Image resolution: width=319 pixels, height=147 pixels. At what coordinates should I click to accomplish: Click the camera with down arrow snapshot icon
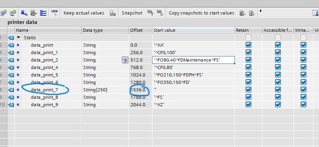[x=160, y=13]
